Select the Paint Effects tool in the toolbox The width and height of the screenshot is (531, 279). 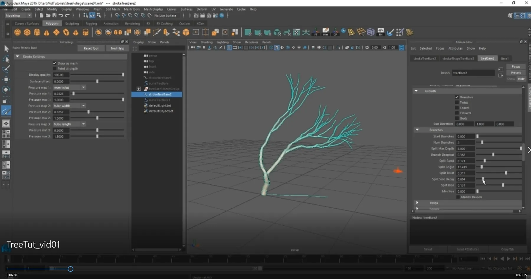click(6, 111)
